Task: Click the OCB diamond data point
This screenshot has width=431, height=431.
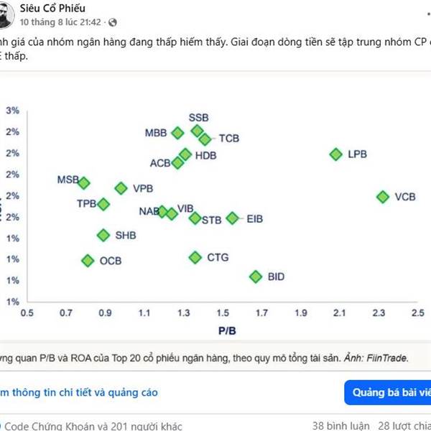Action: [88, 261]
